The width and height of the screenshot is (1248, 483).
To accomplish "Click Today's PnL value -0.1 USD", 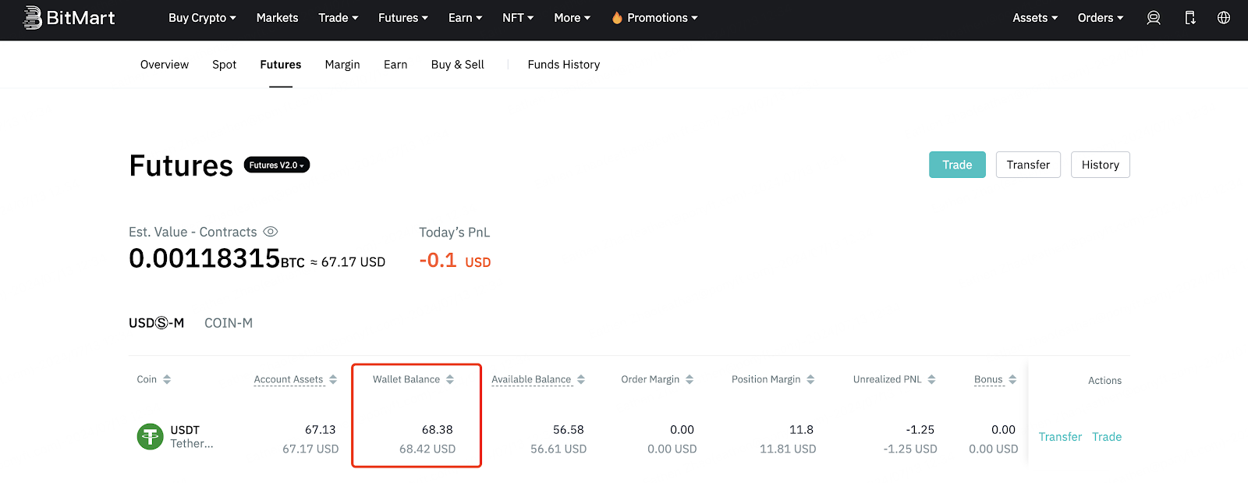I will pyautogui.click(x=455, y=260).
